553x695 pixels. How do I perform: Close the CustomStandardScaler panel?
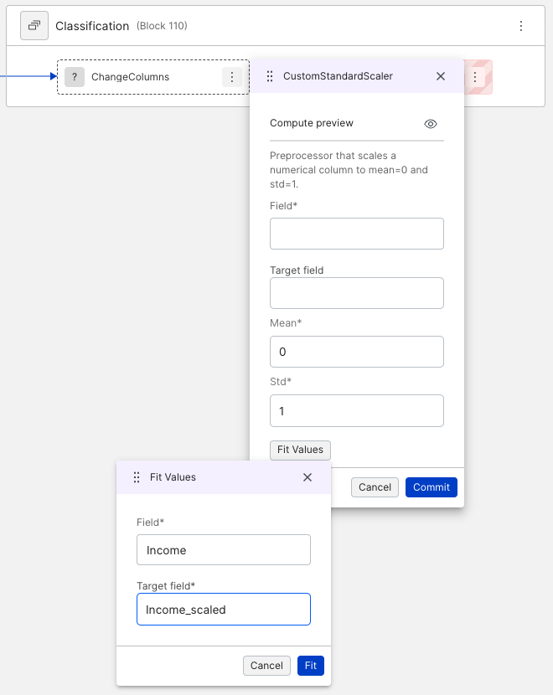coord(441,76)
